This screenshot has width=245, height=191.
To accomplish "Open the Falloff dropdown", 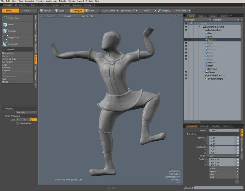I will [148, 11].
